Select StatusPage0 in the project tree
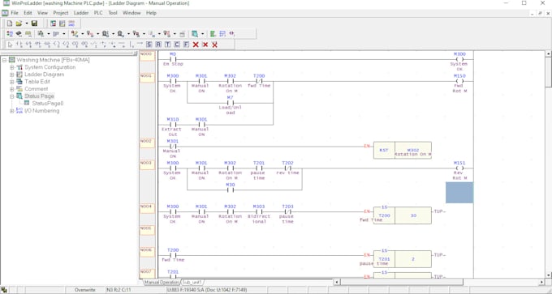This screenshot has width=552, height=294. [48, 104]
